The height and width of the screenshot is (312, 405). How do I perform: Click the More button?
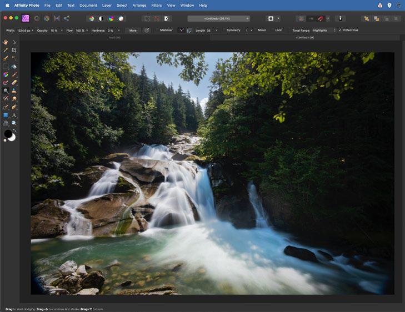[x=133, y=31]
